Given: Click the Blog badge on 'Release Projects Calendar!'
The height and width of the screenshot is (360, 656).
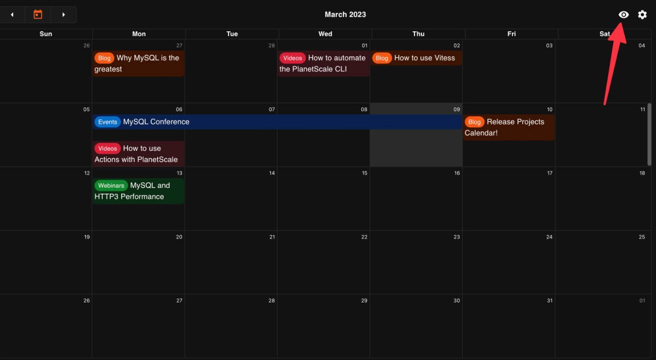Looking at the screenshot, I should 475,121.
